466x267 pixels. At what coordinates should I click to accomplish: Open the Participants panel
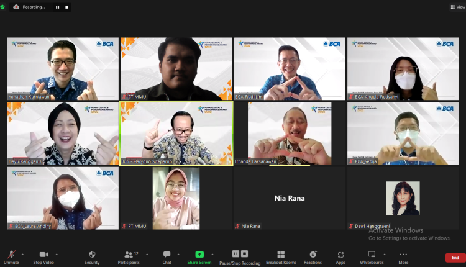(x=128, y=255)
